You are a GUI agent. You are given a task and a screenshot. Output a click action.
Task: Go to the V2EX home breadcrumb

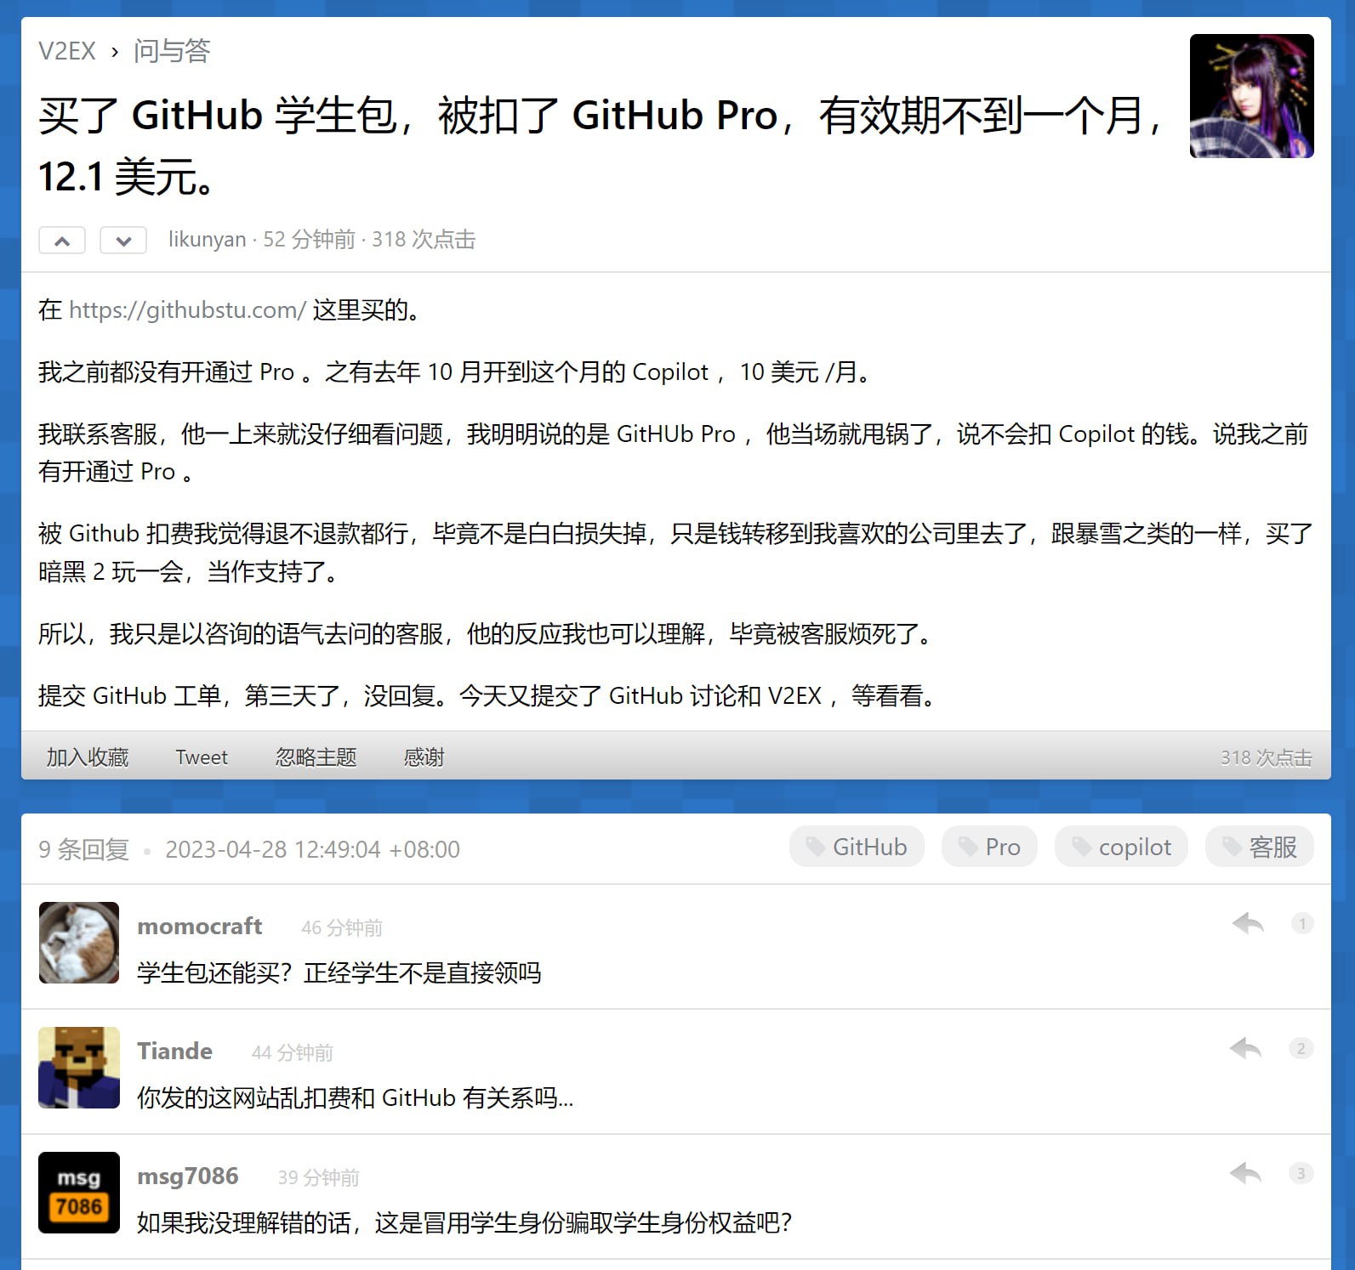(67, 51)
